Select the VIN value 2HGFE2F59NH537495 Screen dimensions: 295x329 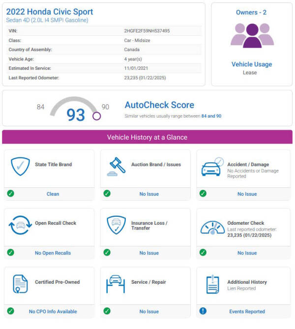coord(147,31)
